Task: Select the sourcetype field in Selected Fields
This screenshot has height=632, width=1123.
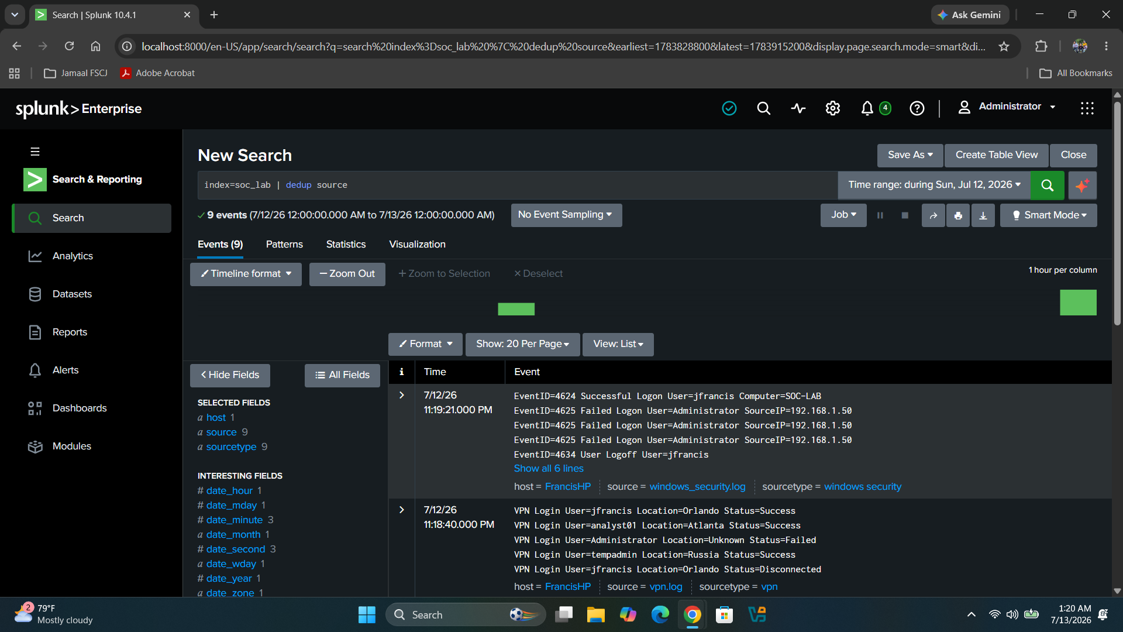Action: click(231, 447)
